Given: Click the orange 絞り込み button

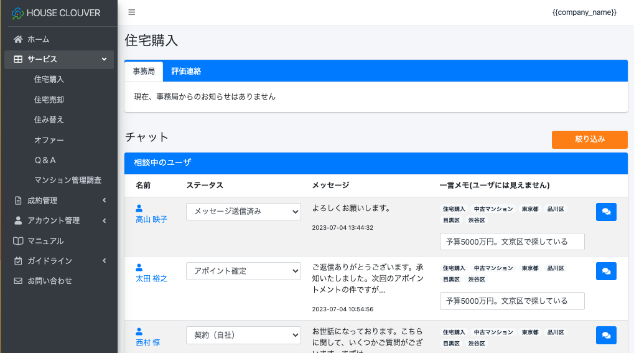Looking at the screenshot, I should click(589, 139).
